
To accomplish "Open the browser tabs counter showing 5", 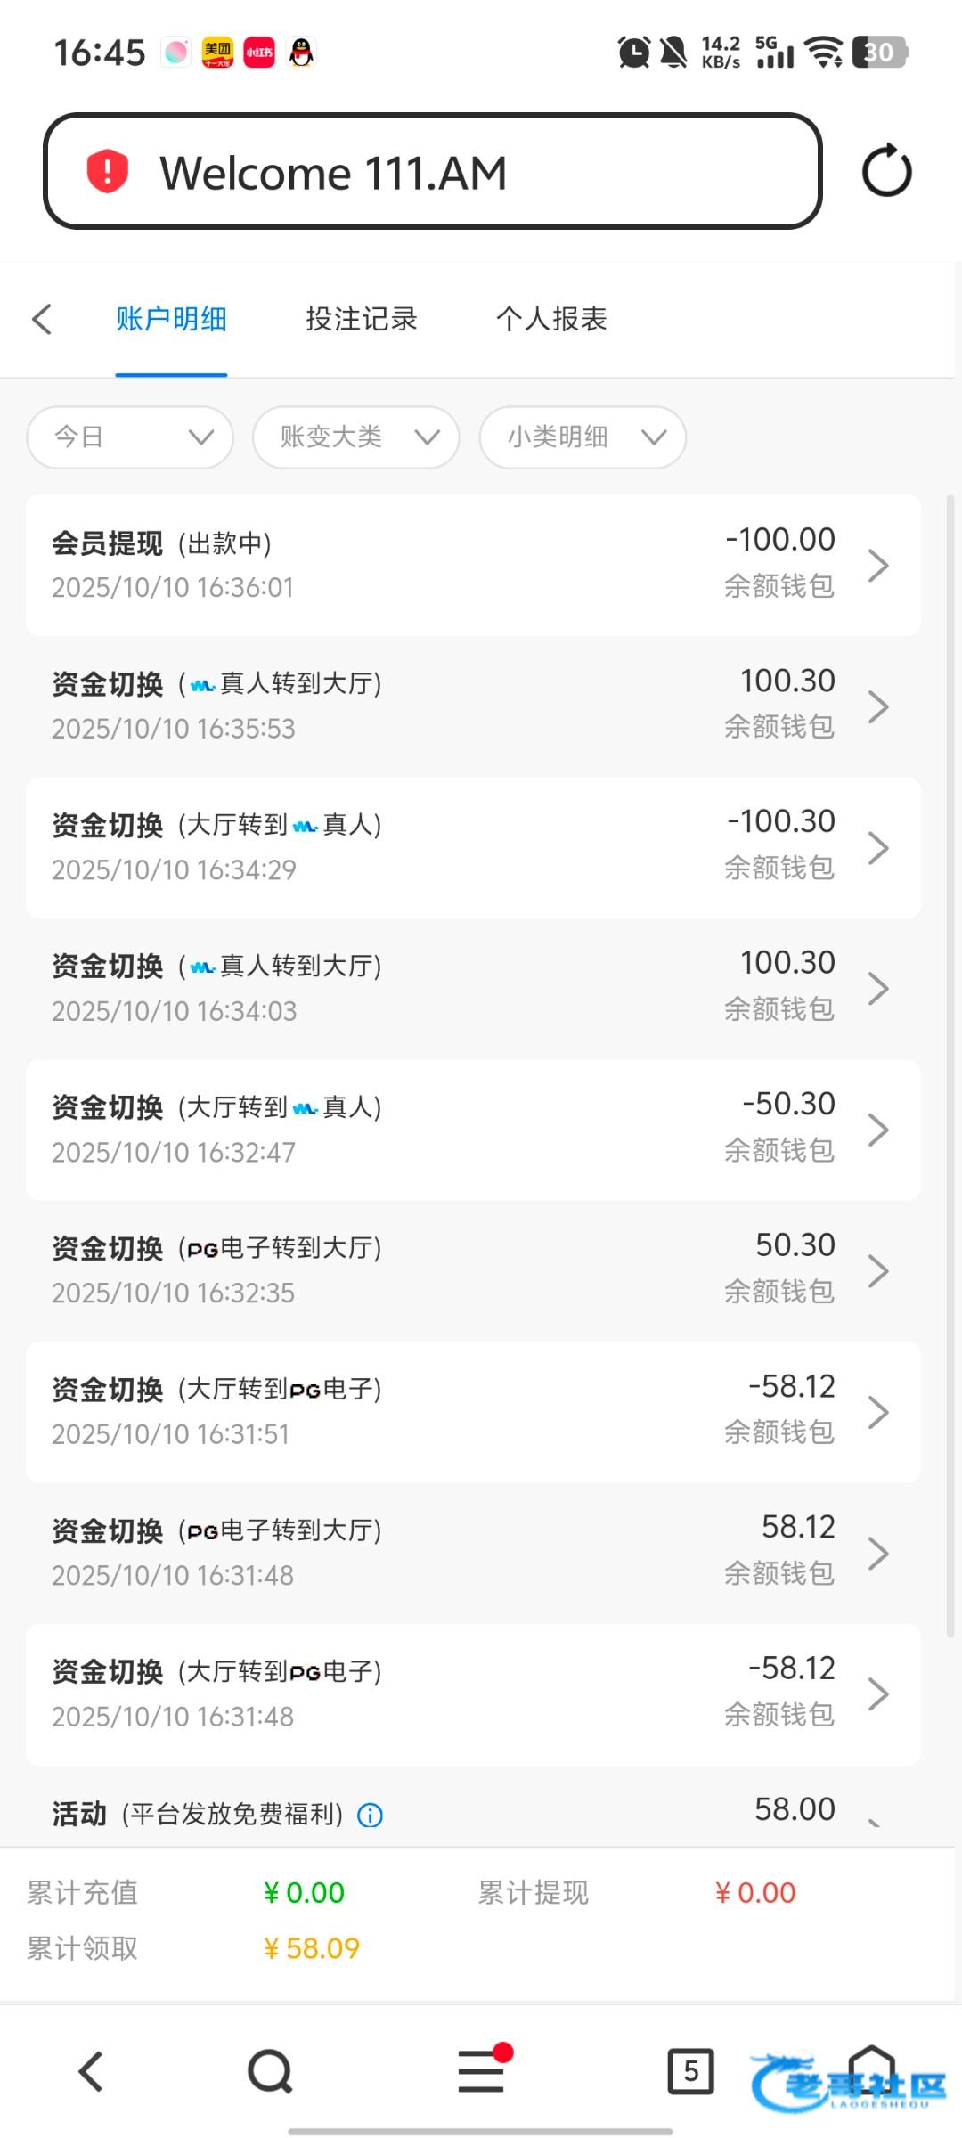I will point(690,2071).
